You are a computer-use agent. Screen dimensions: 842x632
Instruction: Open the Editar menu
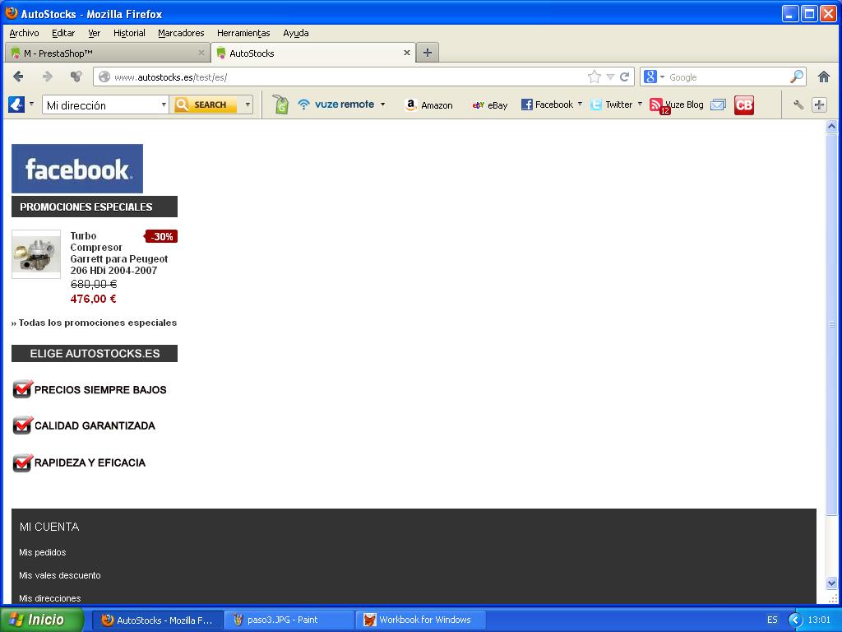point(63,33)
